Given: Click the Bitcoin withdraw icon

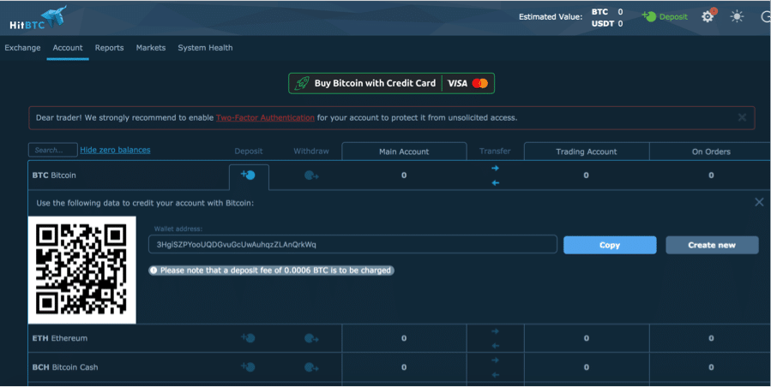Looking at the screenshot, I should click(x=311, y=176).
